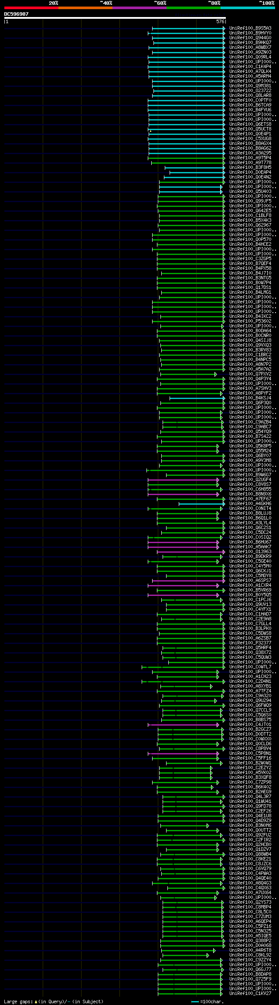Click hit label UniRef100_C8V8S7
The image size is (279, 1005).
(250, 485)
